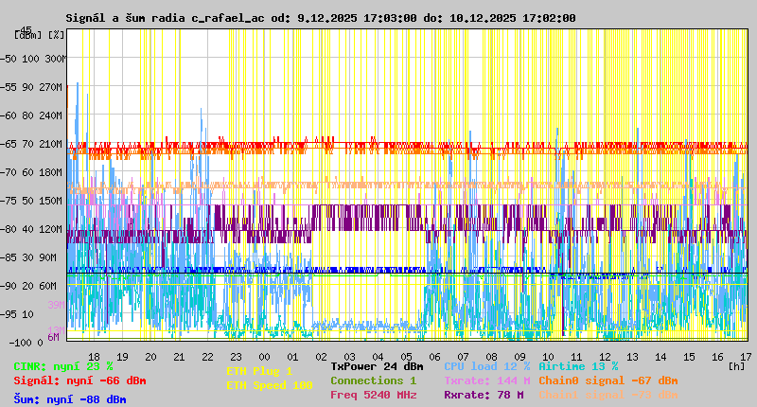Click the TxPower 24 dBm legend text
This screenshot has height=407, width=757.
click(377, 366)
